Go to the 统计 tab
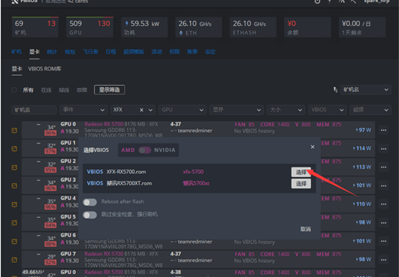Viewport: 399px width, 277px height. click(x=52, y=52)
